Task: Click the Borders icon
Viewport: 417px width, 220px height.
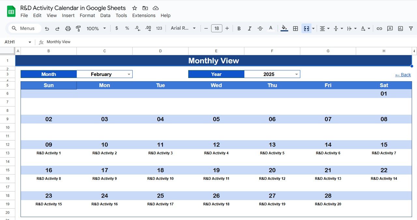Action: point(295,28)
